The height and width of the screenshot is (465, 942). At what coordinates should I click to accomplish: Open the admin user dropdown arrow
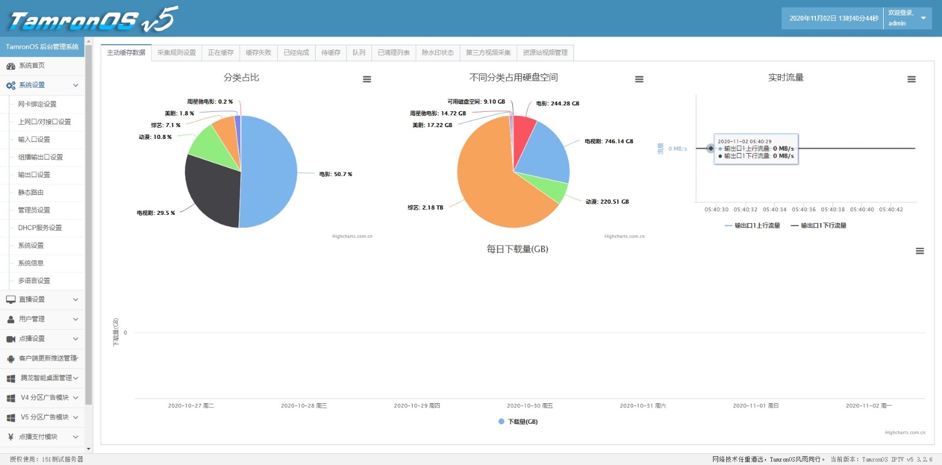923,18
